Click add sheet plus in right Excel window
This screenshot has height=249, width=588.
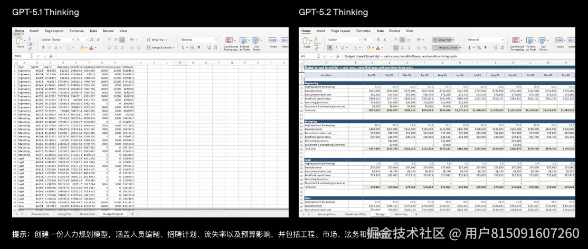416,214
